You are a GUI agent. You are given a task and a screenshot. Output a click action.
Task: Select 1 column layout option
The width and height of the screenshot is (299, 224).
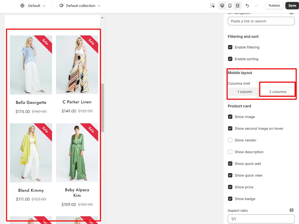pyautogui.click(x=245, y=92)
